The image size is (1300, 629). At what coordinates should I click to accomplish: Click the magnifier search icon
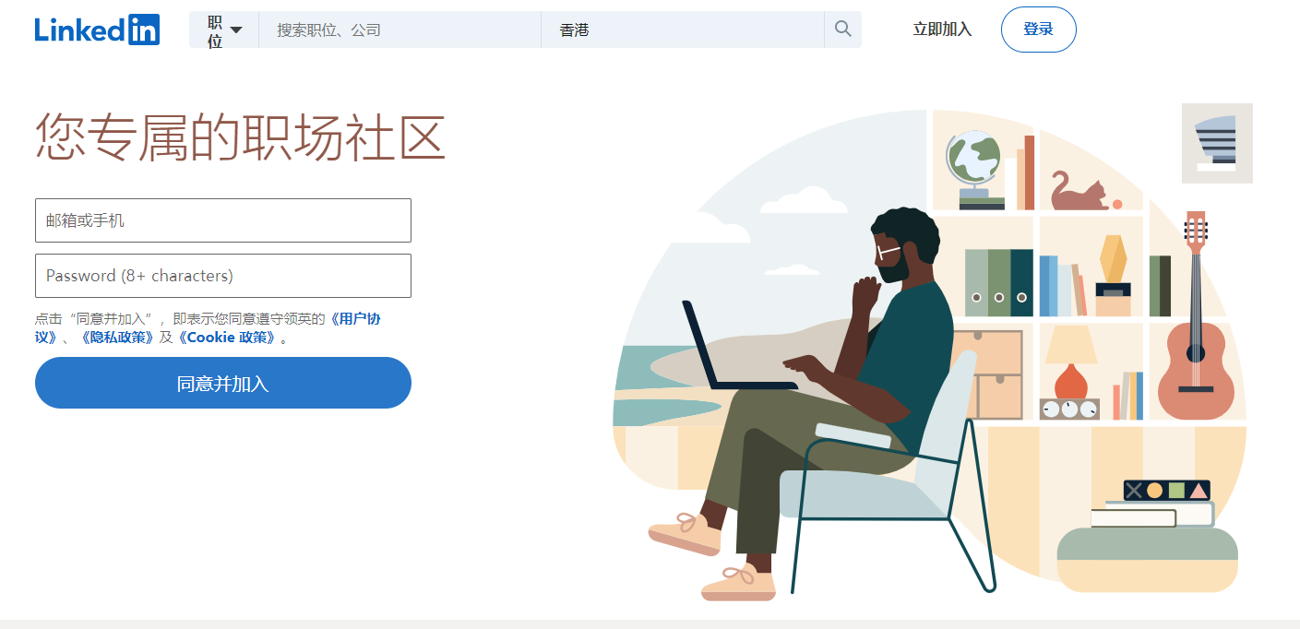[842, 30]
